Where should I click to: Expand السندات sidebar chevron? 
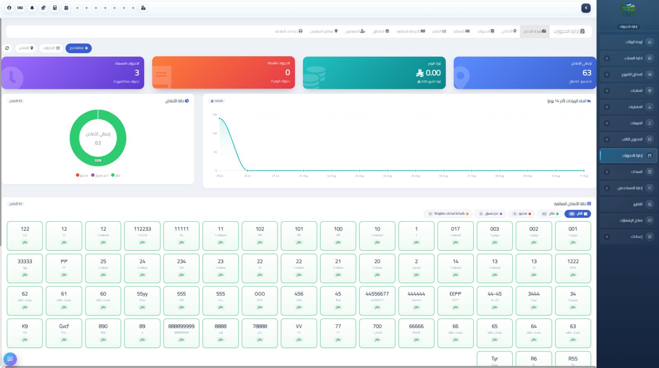[607, 172]
